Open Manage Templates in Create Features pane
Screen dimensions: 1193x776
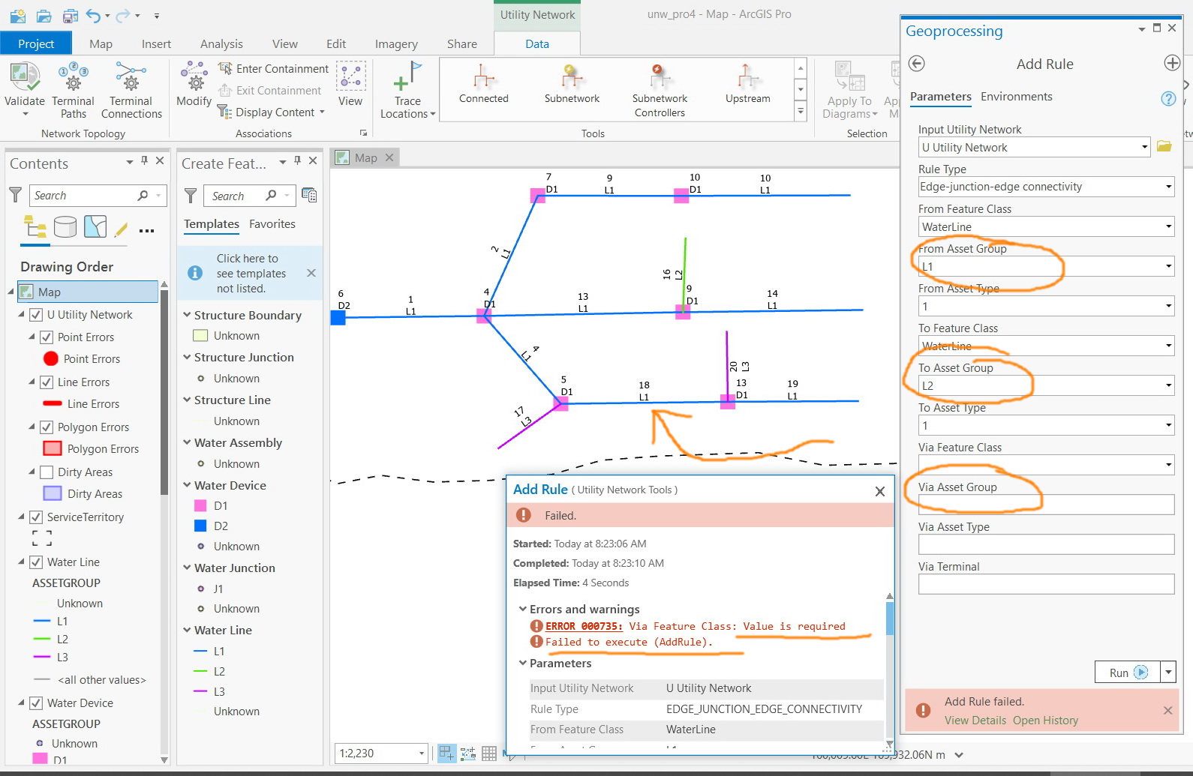point(309,195)
